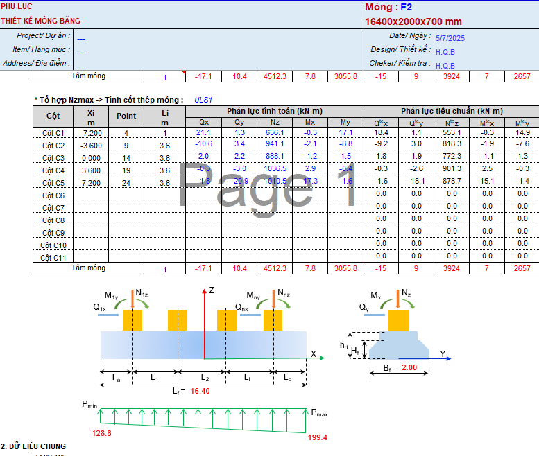The width and height of the screenshot is (539, 456).
Task: Select the Qx value -10.6
Action: point(203,143)
